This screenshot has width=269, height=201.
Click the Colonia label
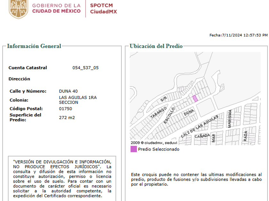tap(19, 100)
